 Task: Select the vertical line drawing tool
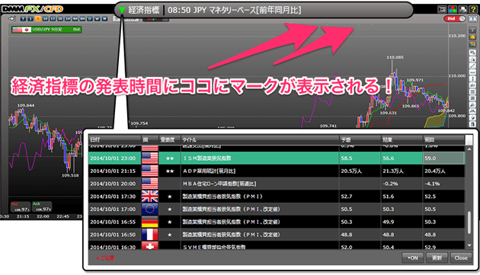[472, 78]
